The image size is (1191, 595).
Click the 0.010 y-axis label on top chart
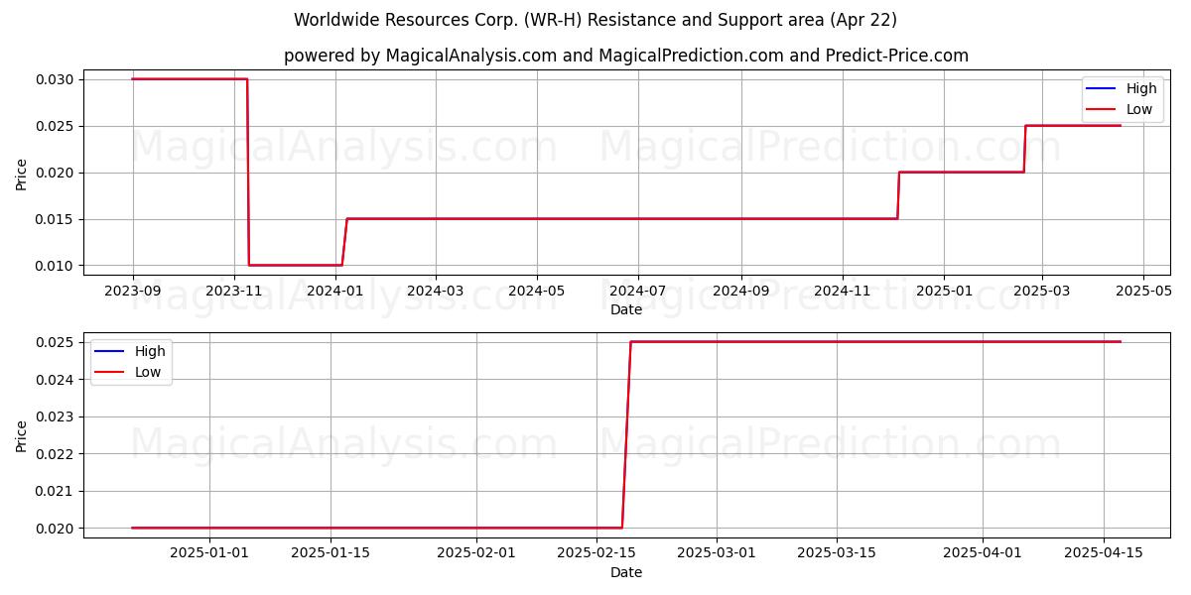coord(56,266)
